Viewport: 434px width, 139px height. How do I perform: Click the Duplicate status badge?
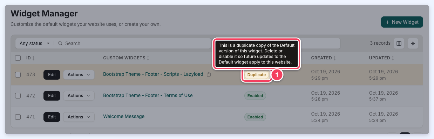coord(257,75)
